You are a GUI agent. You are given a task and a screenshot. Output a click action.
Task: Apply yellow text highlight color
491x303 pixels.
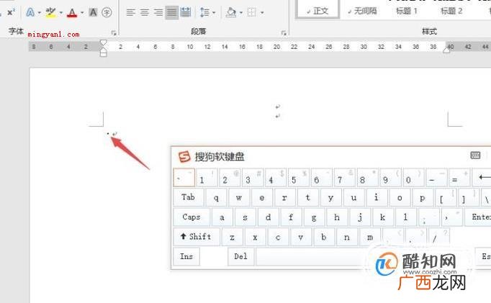50,12
